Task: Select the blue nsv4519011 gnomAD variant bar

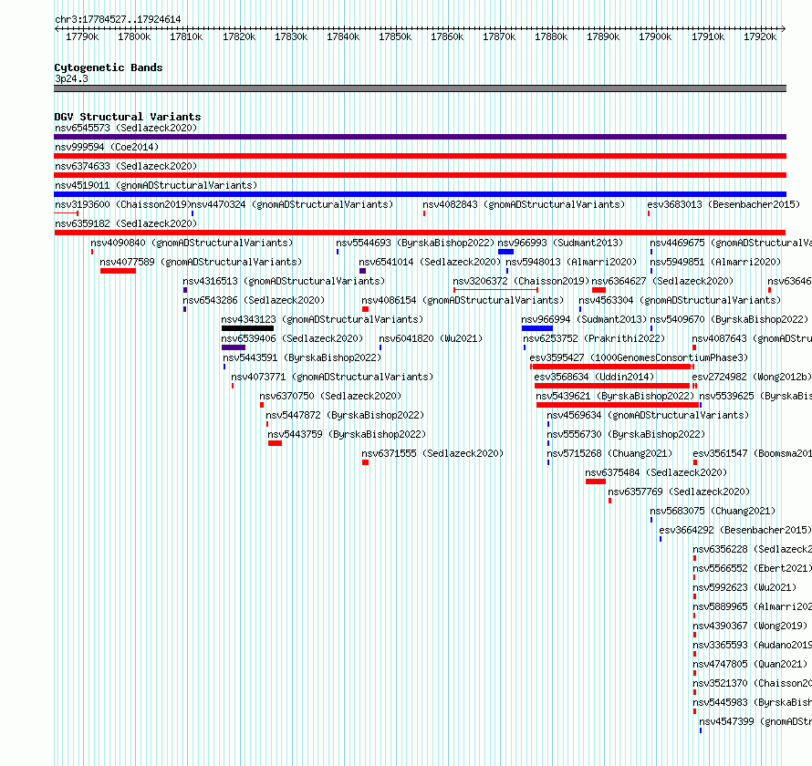Action: click(x=420, y=194)
